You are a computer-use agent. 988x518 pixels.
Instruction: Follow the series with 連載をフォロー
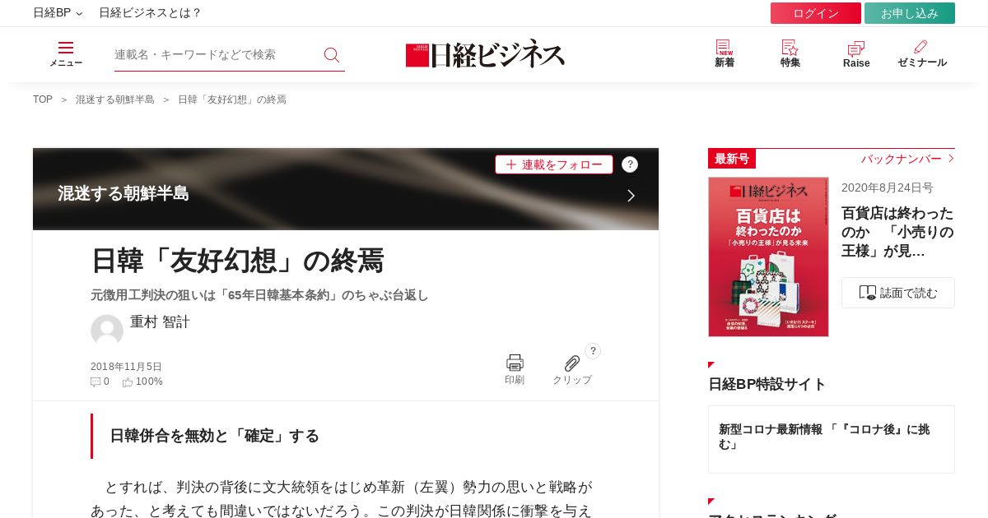554,164
